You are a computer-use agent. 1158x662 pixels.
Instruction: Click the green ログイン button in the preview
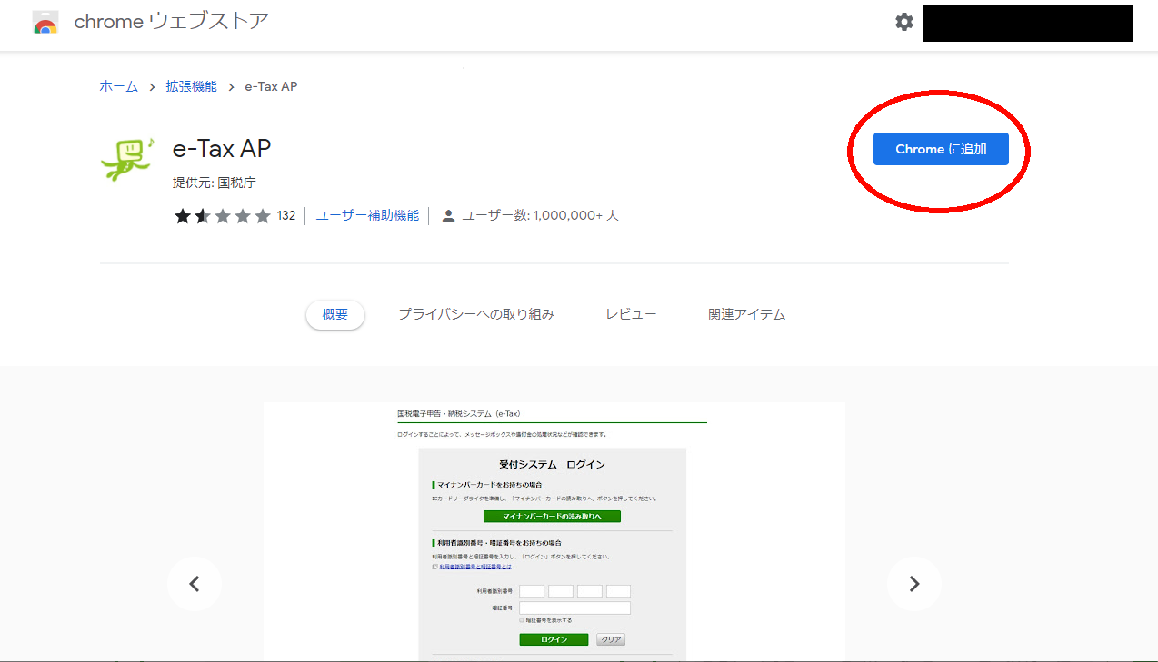click(x=554, y=639)
